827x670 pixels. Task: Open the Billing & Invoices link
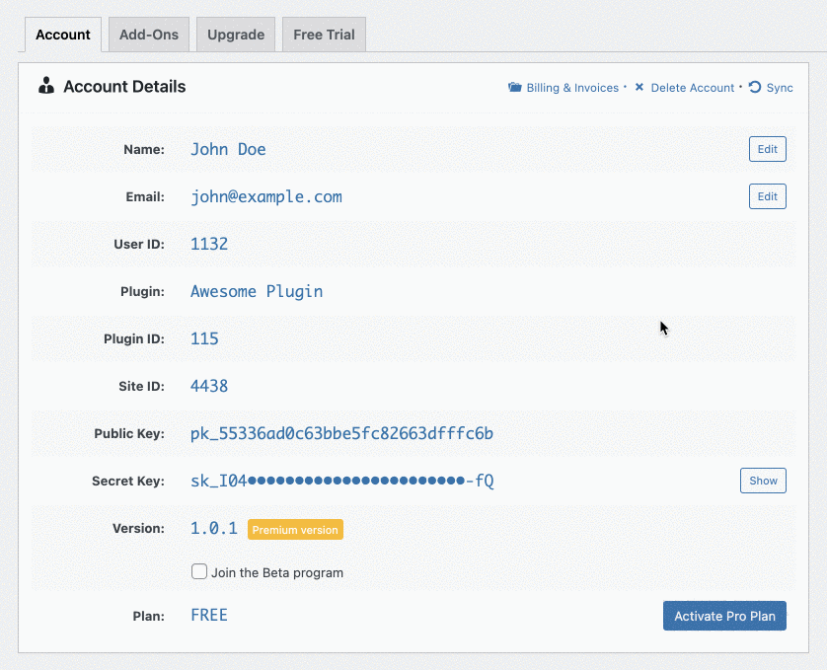pyautogui.click(x=572, y=88)
